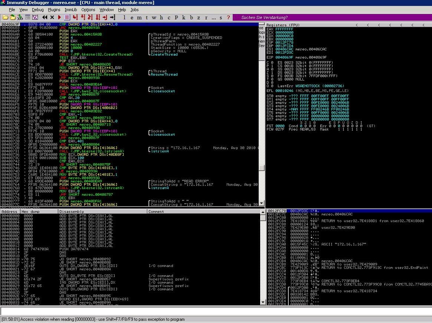The width and height of the screenshot is (432, 323).
Task: Click the Go to address icon
Action: pos(113,17)
